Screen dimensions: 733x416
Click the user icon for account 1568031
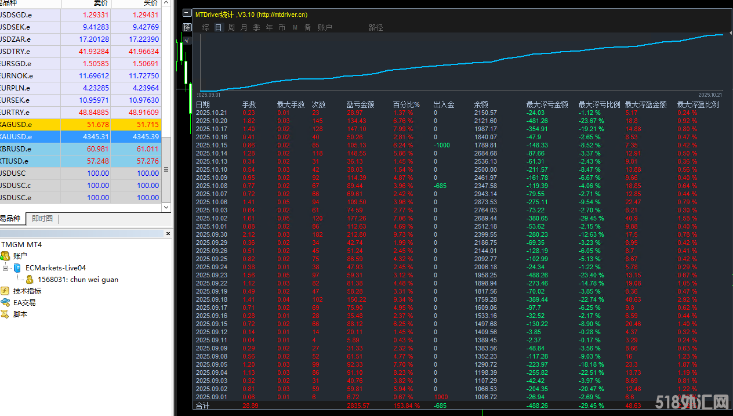click(30, 279)
